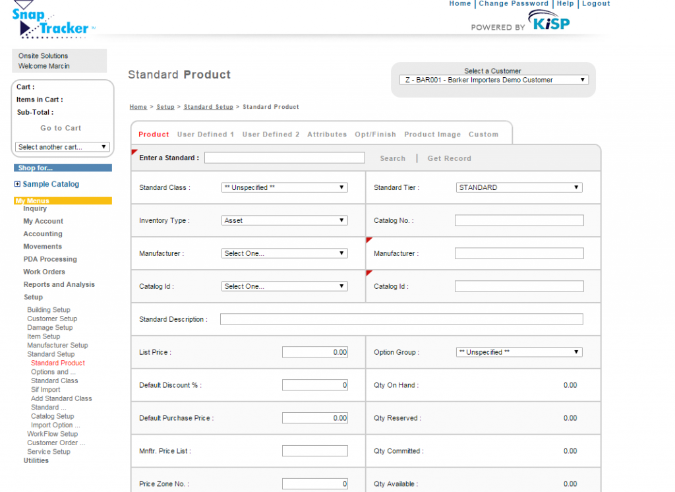Viewport: 675px width, 492px height.
Task: Switch to the Product Image tab
Action: (x=432, y=135)
